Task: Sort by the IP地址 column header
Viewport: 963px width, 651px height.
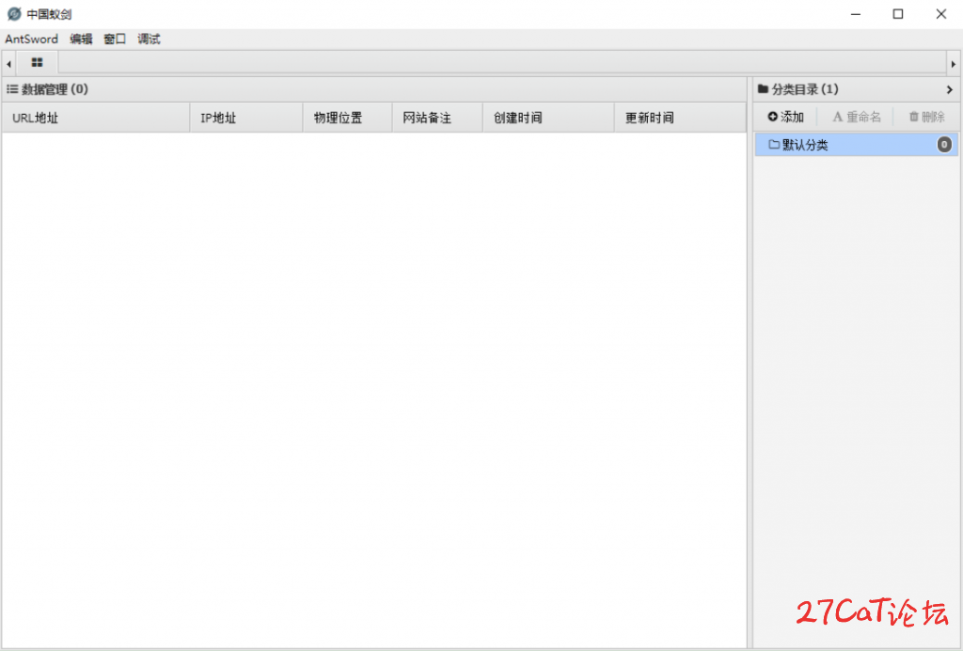Action: point(246,118)
